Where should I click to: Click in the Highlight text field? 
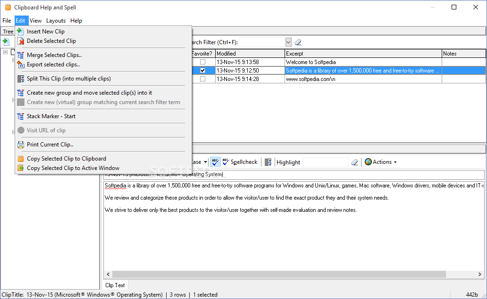click(325, 162)
